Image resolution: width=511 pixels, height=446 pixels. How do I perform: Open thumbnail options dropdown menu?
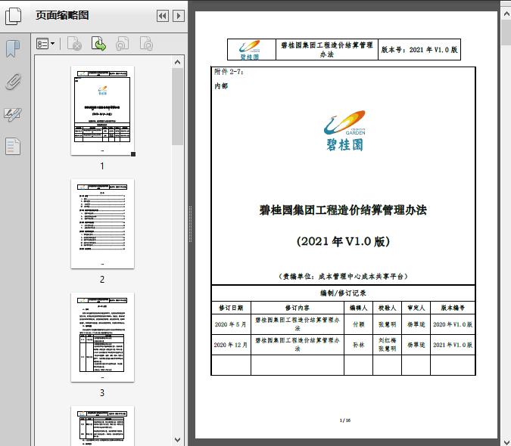point(45,44)
